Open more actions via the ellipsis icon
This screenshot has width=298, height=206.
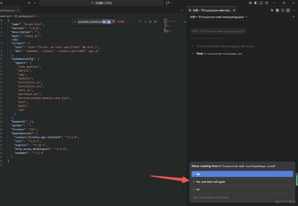(293, 10)
